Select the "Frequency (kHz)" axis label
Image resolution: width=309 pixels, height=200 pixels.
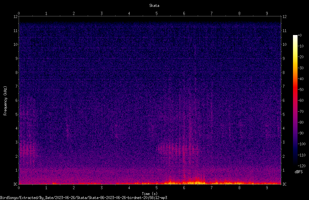(x=5, y=101)
